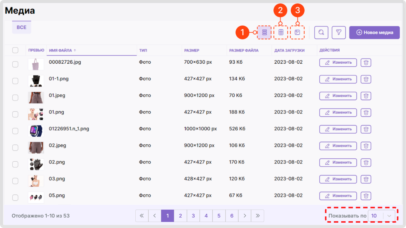Click Изменить for 03.png
This screenshot has width=406, height=228.
[338, 179]
